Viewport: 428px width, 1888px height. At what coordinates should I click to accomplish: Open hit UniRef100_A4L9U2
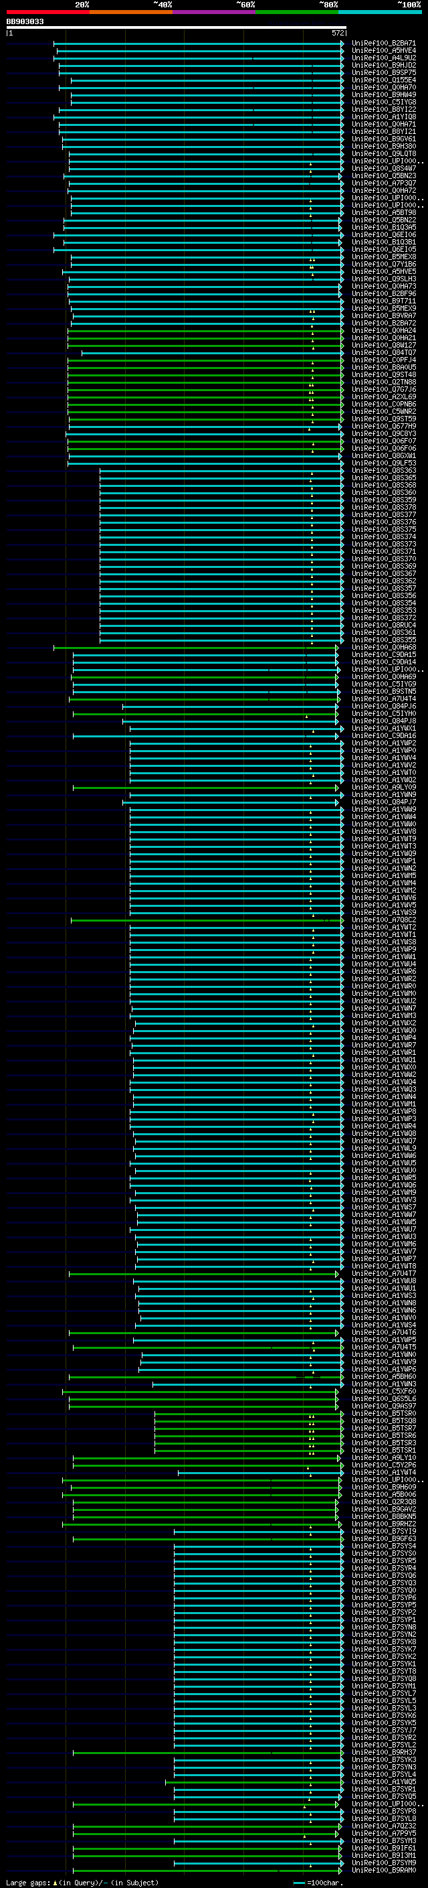tap(384, 58)
